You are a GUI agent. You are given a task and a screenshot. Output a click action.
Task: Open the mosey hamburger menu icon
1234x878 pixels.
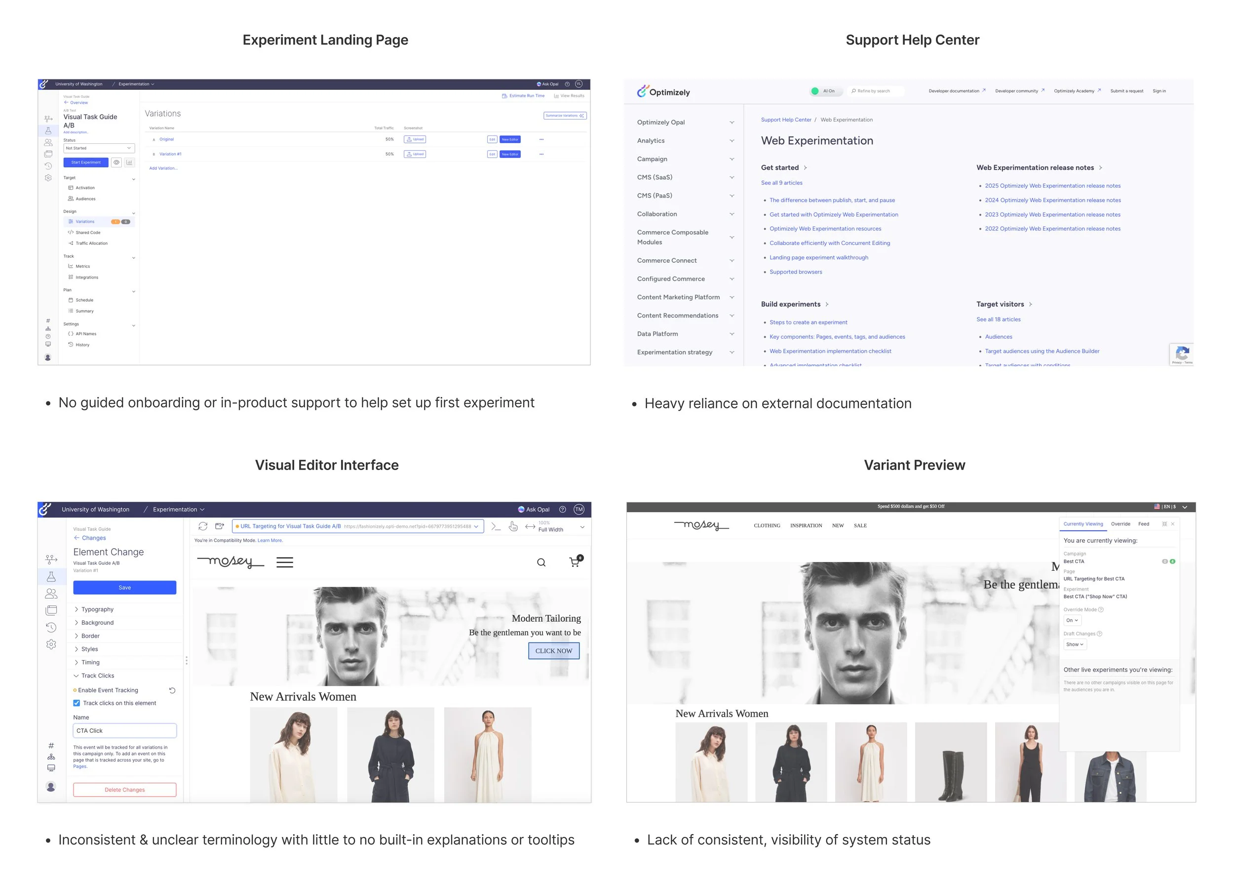pyautogui.click(x=284, y=562)
